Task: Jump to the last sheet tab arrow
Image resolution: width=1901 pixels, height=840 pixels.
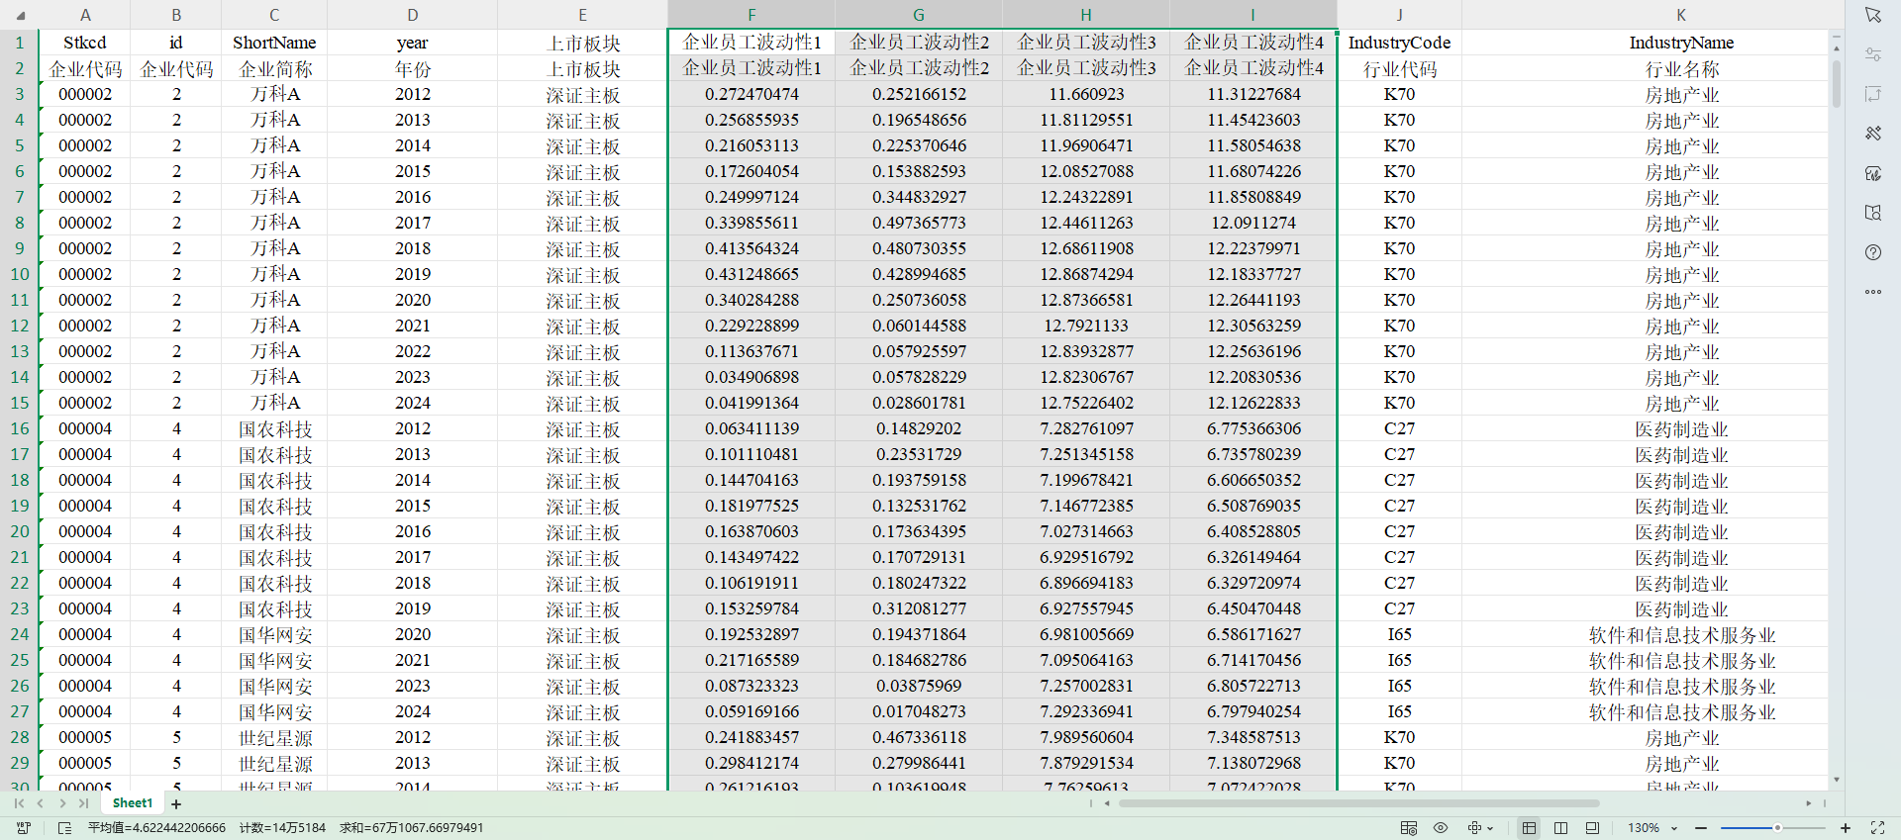Action: point(84,803)
